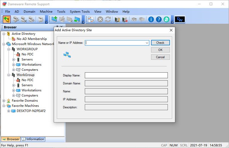Click the highlighted Add AD site icon

(x=7, y=20)
